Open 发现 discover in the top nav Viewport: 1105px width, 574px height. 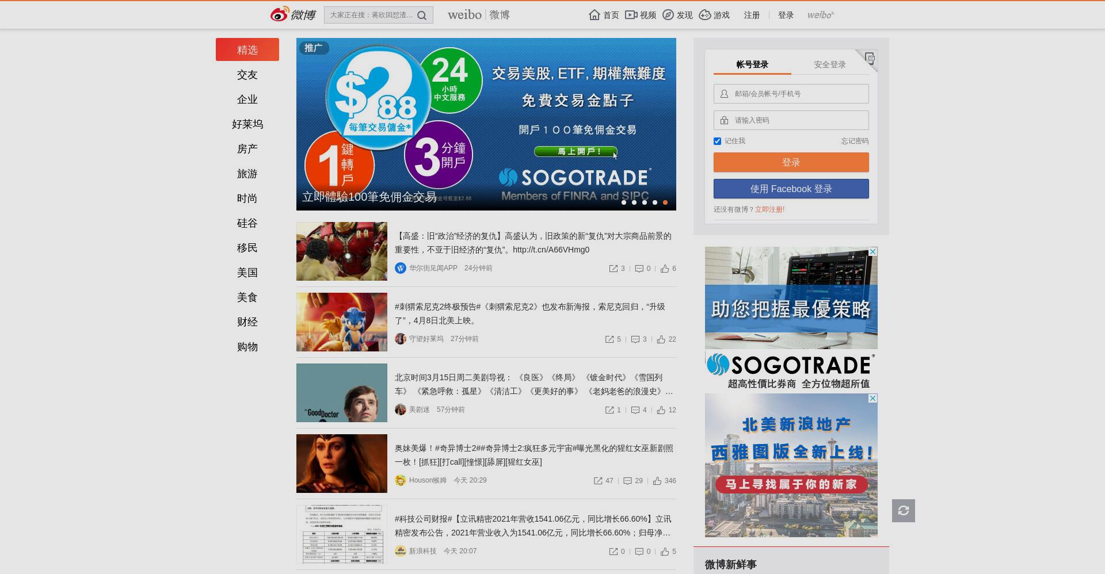(677, 15)
